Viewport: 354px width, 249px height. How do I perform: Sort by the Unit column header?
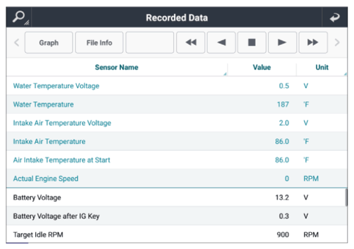click(322, 67)
